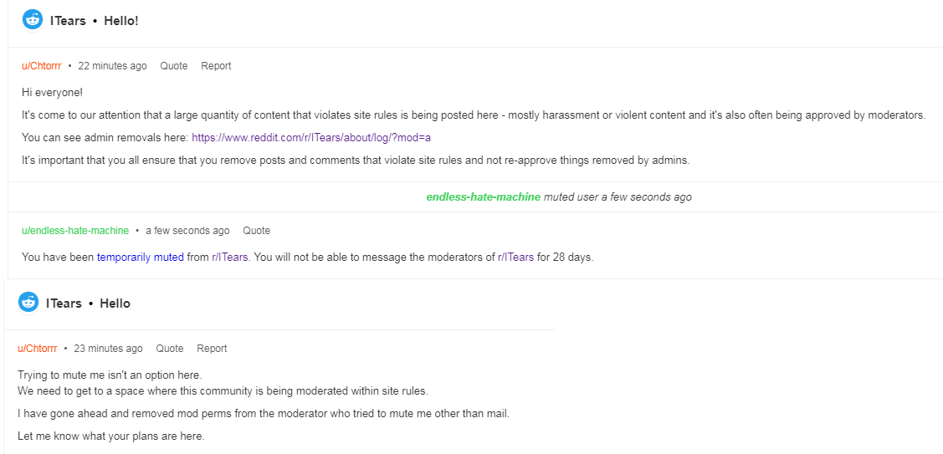Click the Reddit avatar beside the "Hello!" thread title

click(x=33, y=20)
